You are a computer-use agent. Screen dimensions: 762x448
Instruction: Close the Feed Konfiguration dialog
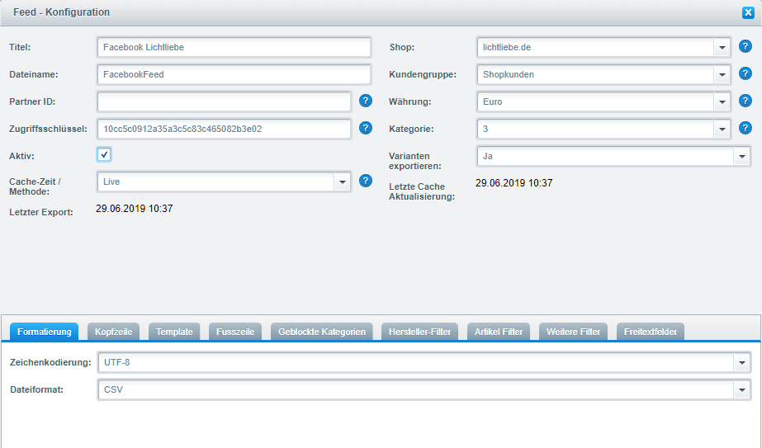coord(748,12)
